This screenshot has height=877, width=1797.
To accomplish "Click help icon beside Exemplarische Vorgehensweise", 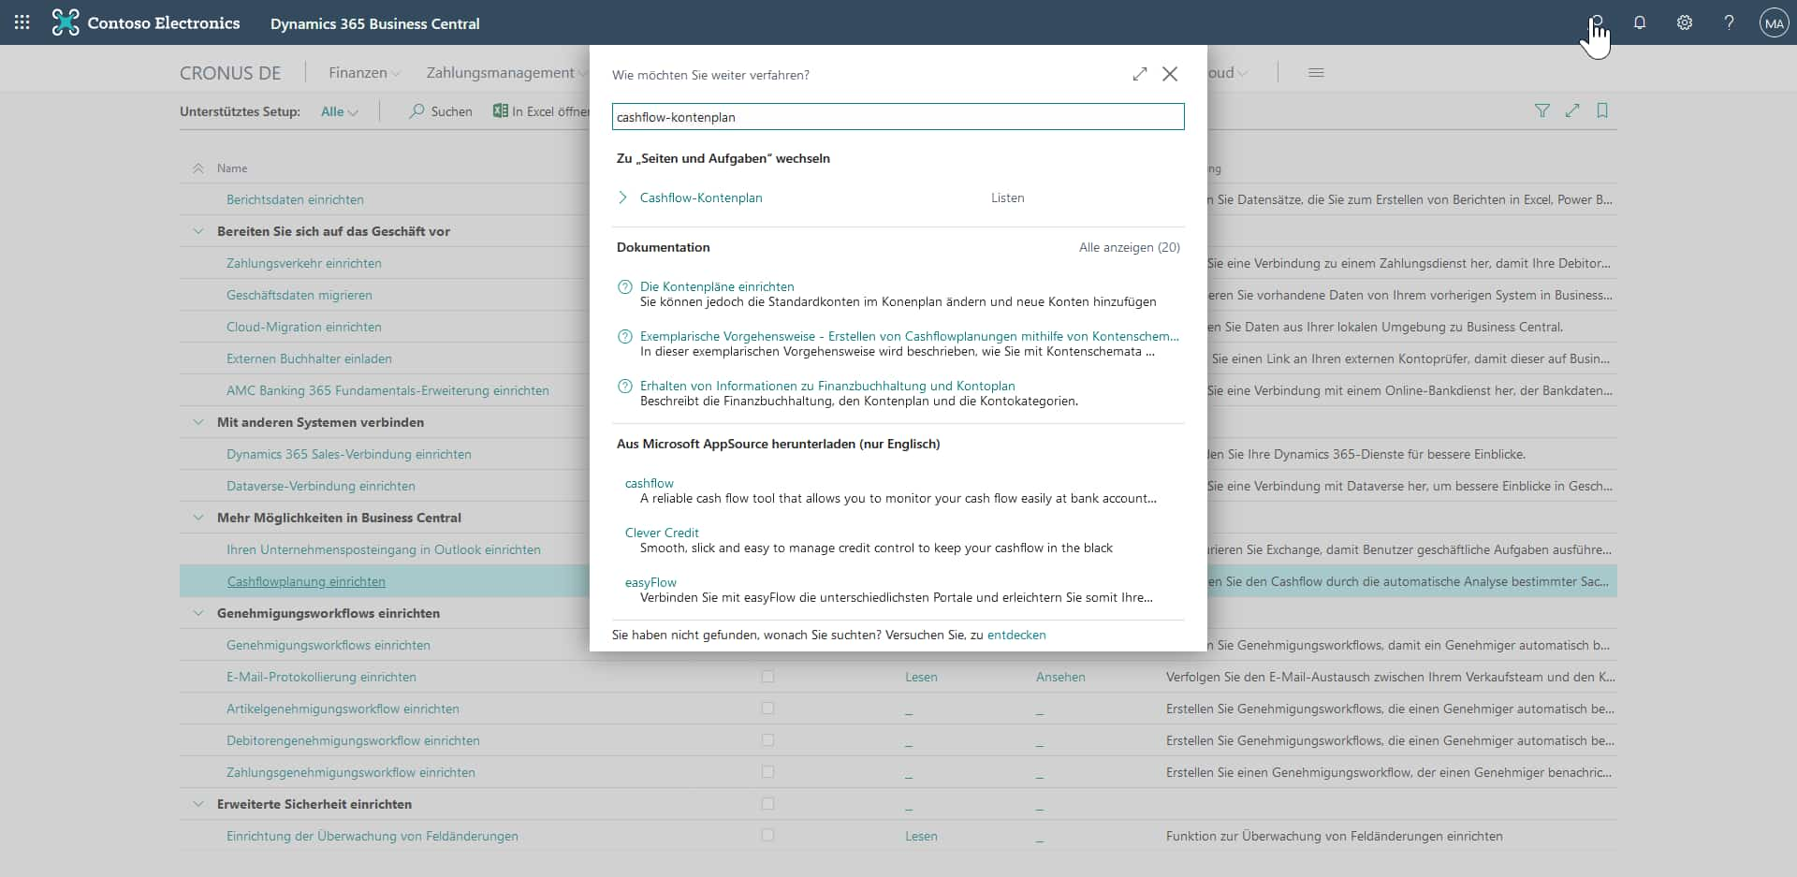I will click(625, 337).
